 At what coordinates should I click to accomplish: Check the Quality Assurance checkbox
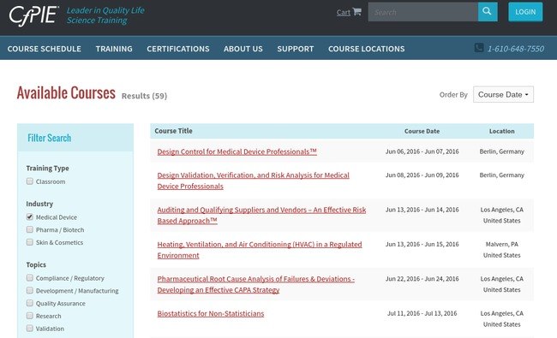tap(30, 303)
